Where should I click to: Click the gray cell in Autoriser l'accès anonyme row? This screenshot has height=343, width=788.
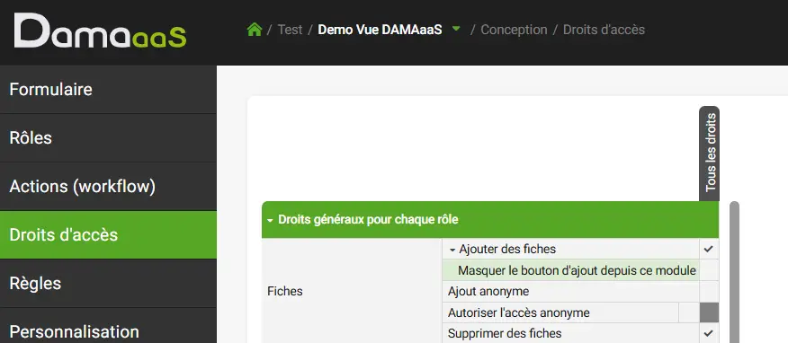pos(709,312)
